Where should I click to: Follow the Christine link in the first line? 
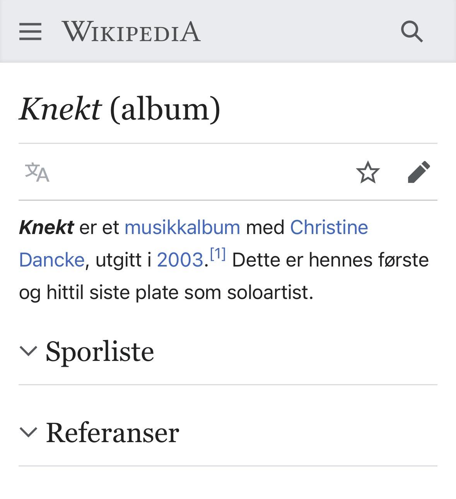329,227
